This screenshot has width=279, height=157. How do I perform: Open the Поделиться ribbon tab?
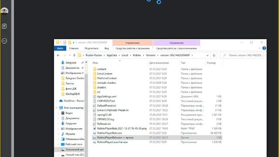92,48
